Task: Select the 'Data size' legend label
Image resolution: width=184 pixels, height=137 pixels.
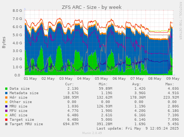Action: coord(20,89)
